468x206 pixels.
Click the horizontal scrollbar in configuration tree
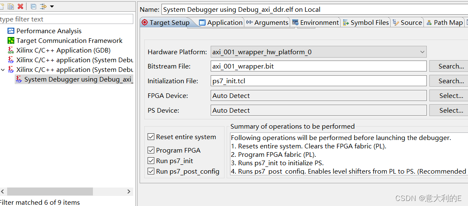coord(50,191)
